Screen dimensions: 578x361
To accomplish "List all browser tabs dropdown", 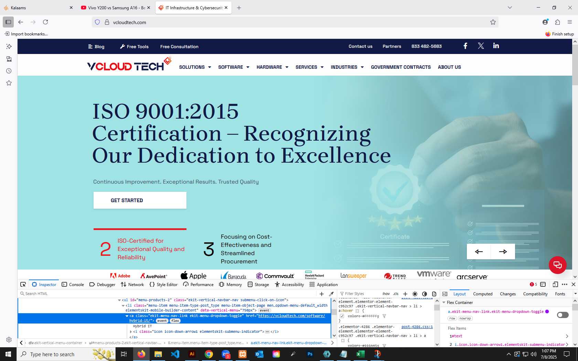I will pyautogui.click(x=510, y=8).
